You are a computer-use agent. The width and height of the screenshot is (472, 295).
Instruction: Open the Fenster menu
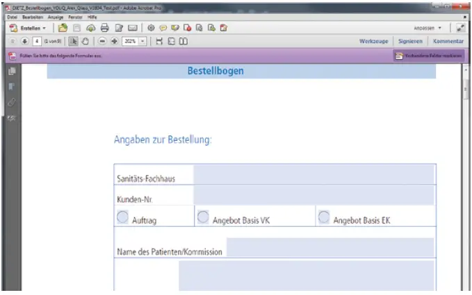click(x=75, y=17)
